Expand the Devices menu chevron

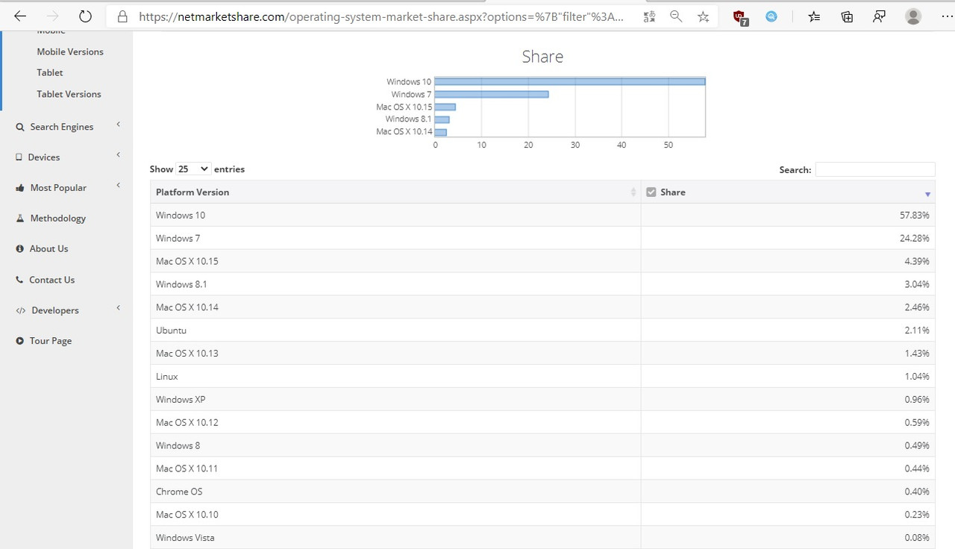pyautogui.click(x=118, y=155)
